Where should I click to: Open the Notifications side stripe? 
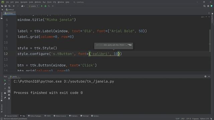coord(212,18)
